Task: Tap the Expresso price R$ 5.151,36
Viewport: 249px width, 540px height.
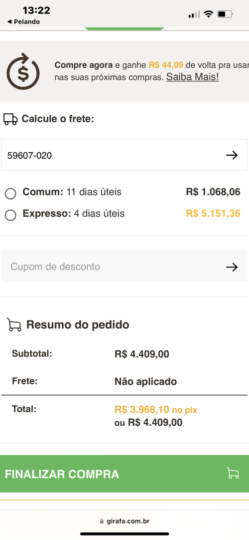Action: coord(213,214)
